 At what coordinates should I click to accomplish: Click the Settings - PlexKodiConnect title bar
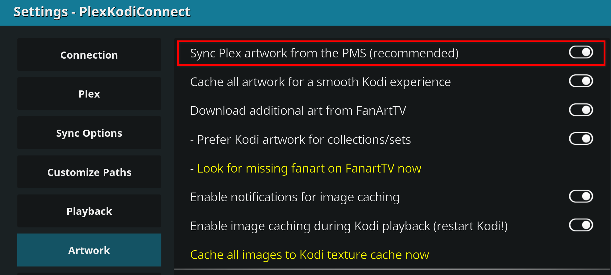click(102, 12)
